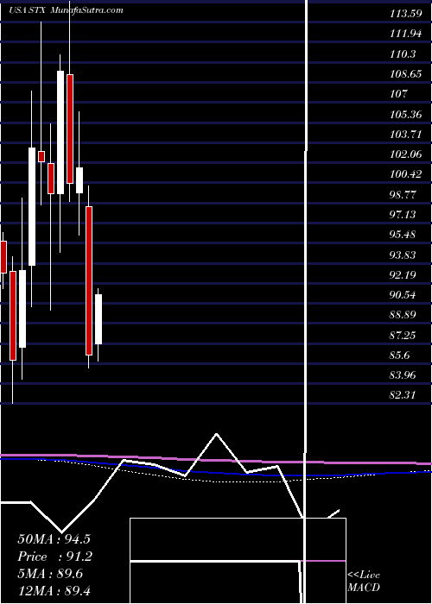The height and width of the screenshot is (604, 432).
Task: Click the 12MA : 89.4 readout
Action: pyautogui.click(x=54, y=590)
